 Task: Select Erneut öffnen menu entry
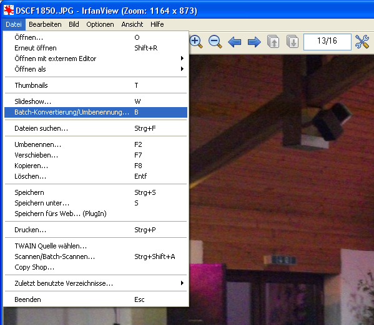[96, 48]
